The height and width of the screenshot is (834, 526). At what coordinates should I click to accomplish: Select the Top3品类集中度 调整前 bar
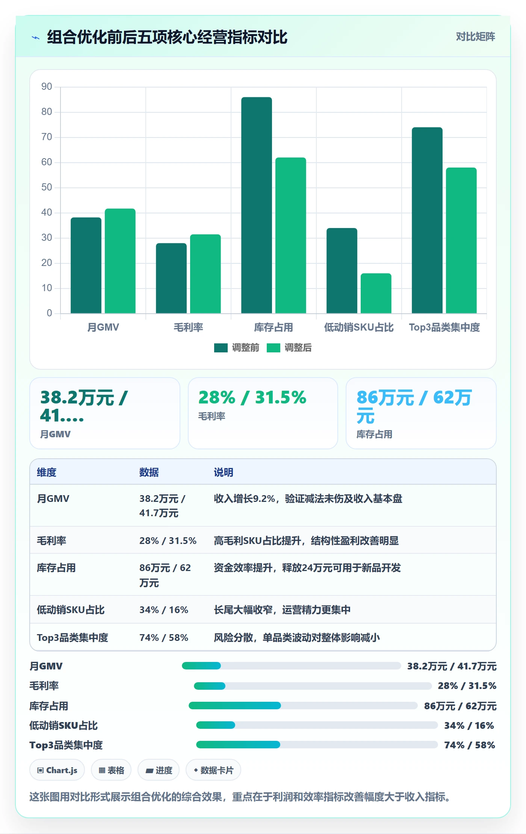coord(427,220)
